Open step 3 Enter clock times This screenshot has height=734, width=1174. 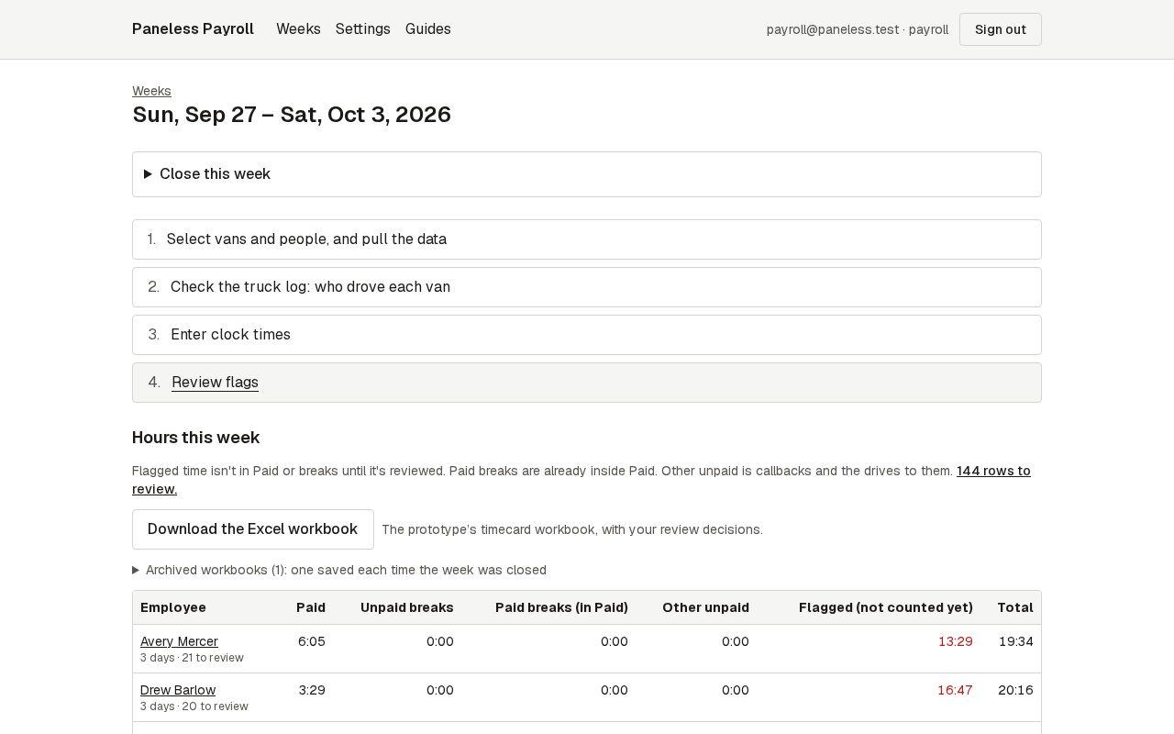(587, 335)
